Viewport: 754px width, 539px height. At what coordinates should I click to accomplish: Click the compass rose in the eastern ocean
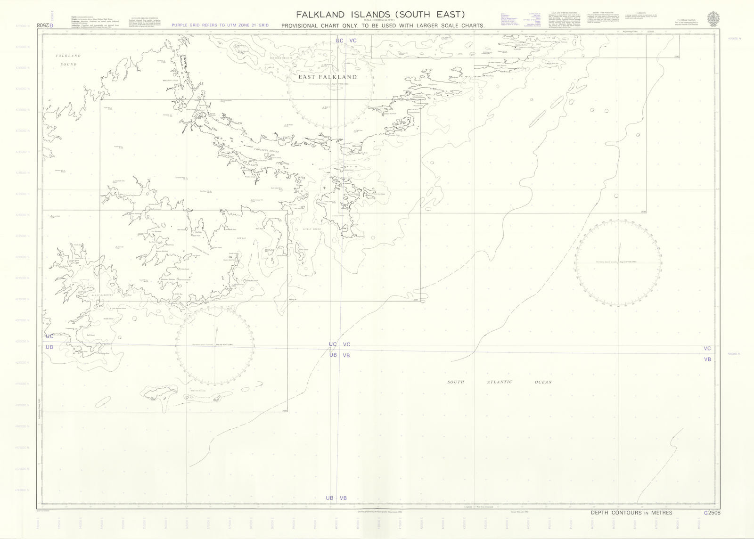(617, 262)
